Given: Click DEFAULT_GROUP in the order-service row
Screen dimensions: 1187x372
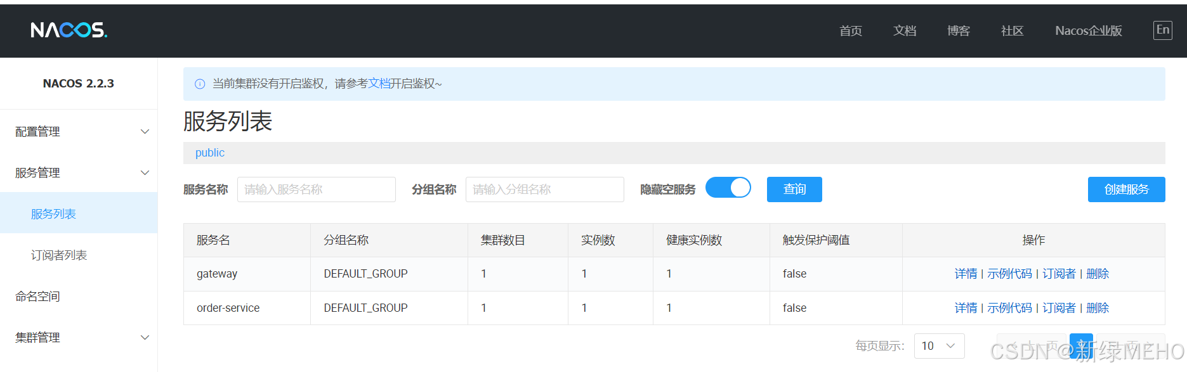Looking at the screenshot, I should pos(366,308).
